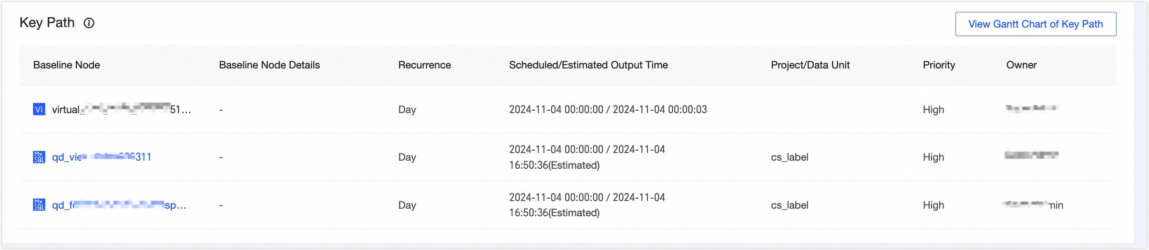Click the Priority column header
The width and height of the screenshot is (1149, 250).
[939, 65]
